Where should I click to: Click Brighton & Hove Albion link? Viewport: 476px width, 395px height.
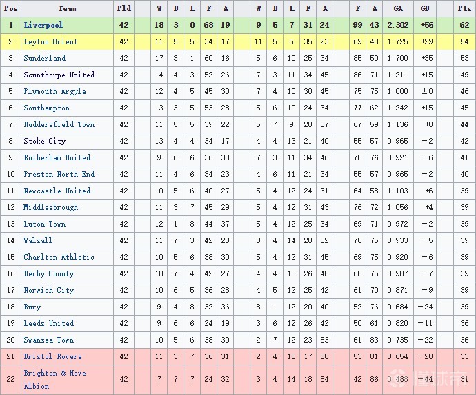point(54,379)
